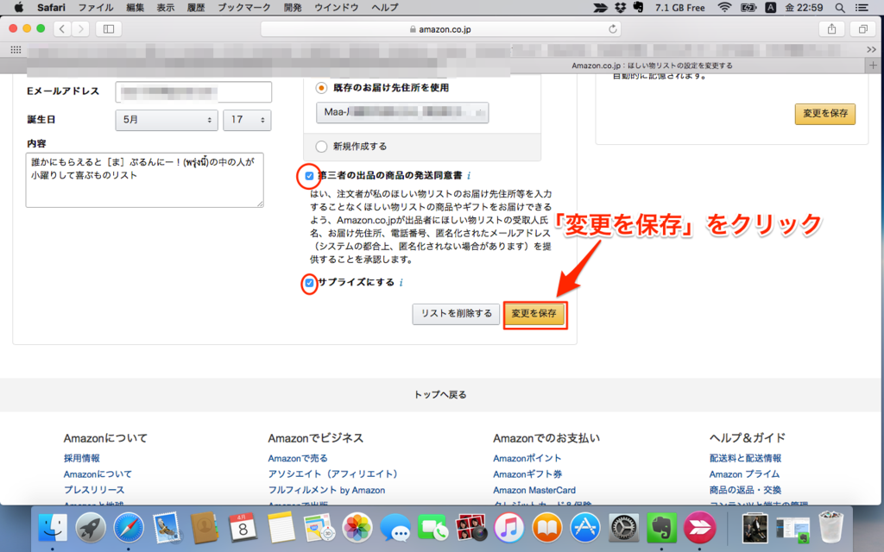Open Skitch from the Dock
The image size is (884, 552).
[x=699, y=528]
